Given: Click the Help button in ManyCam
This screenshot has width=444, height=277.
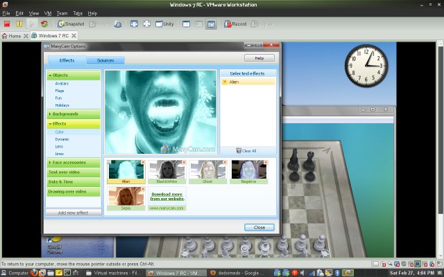Looking at the screenshot, I should pyautogui.click(x=259, y=58).
